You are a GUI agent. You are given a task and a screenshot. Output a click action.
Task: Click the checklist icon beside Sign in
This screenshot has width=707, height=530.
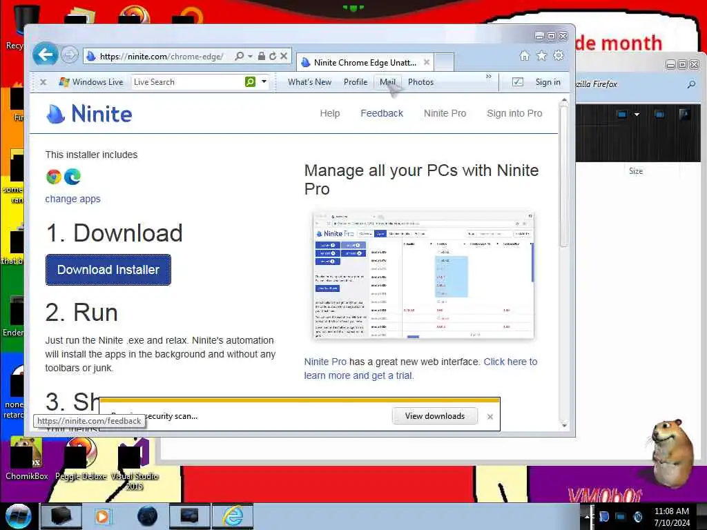point(518,82)
